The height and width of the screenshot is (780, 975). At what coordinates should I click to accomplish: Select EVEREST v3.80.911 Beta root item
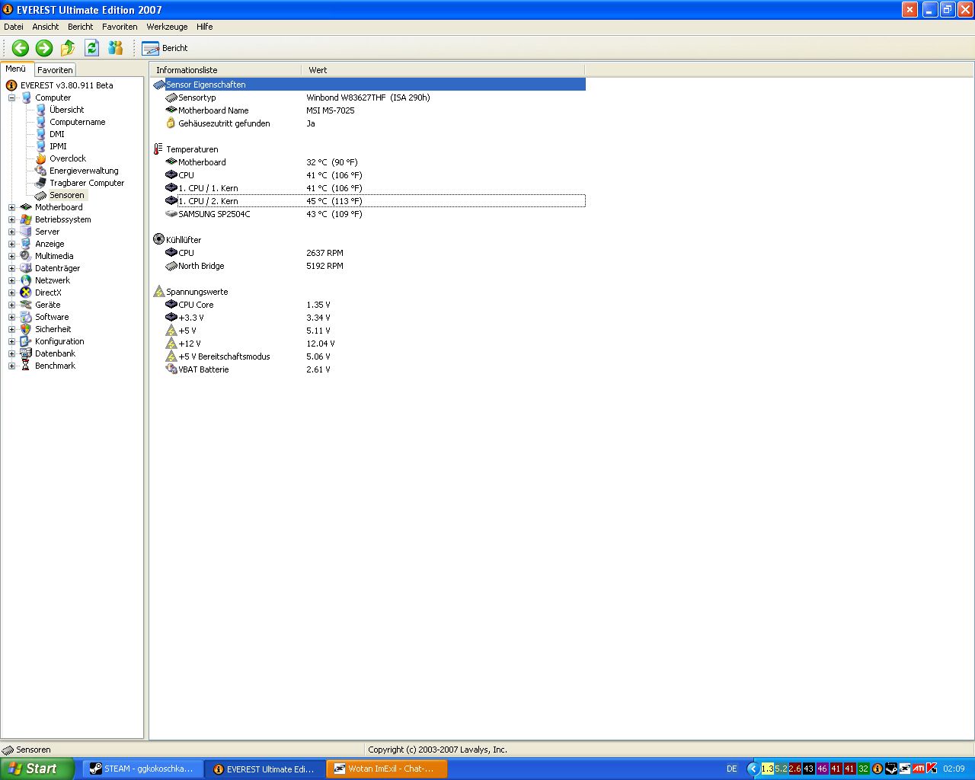point(66,85)
